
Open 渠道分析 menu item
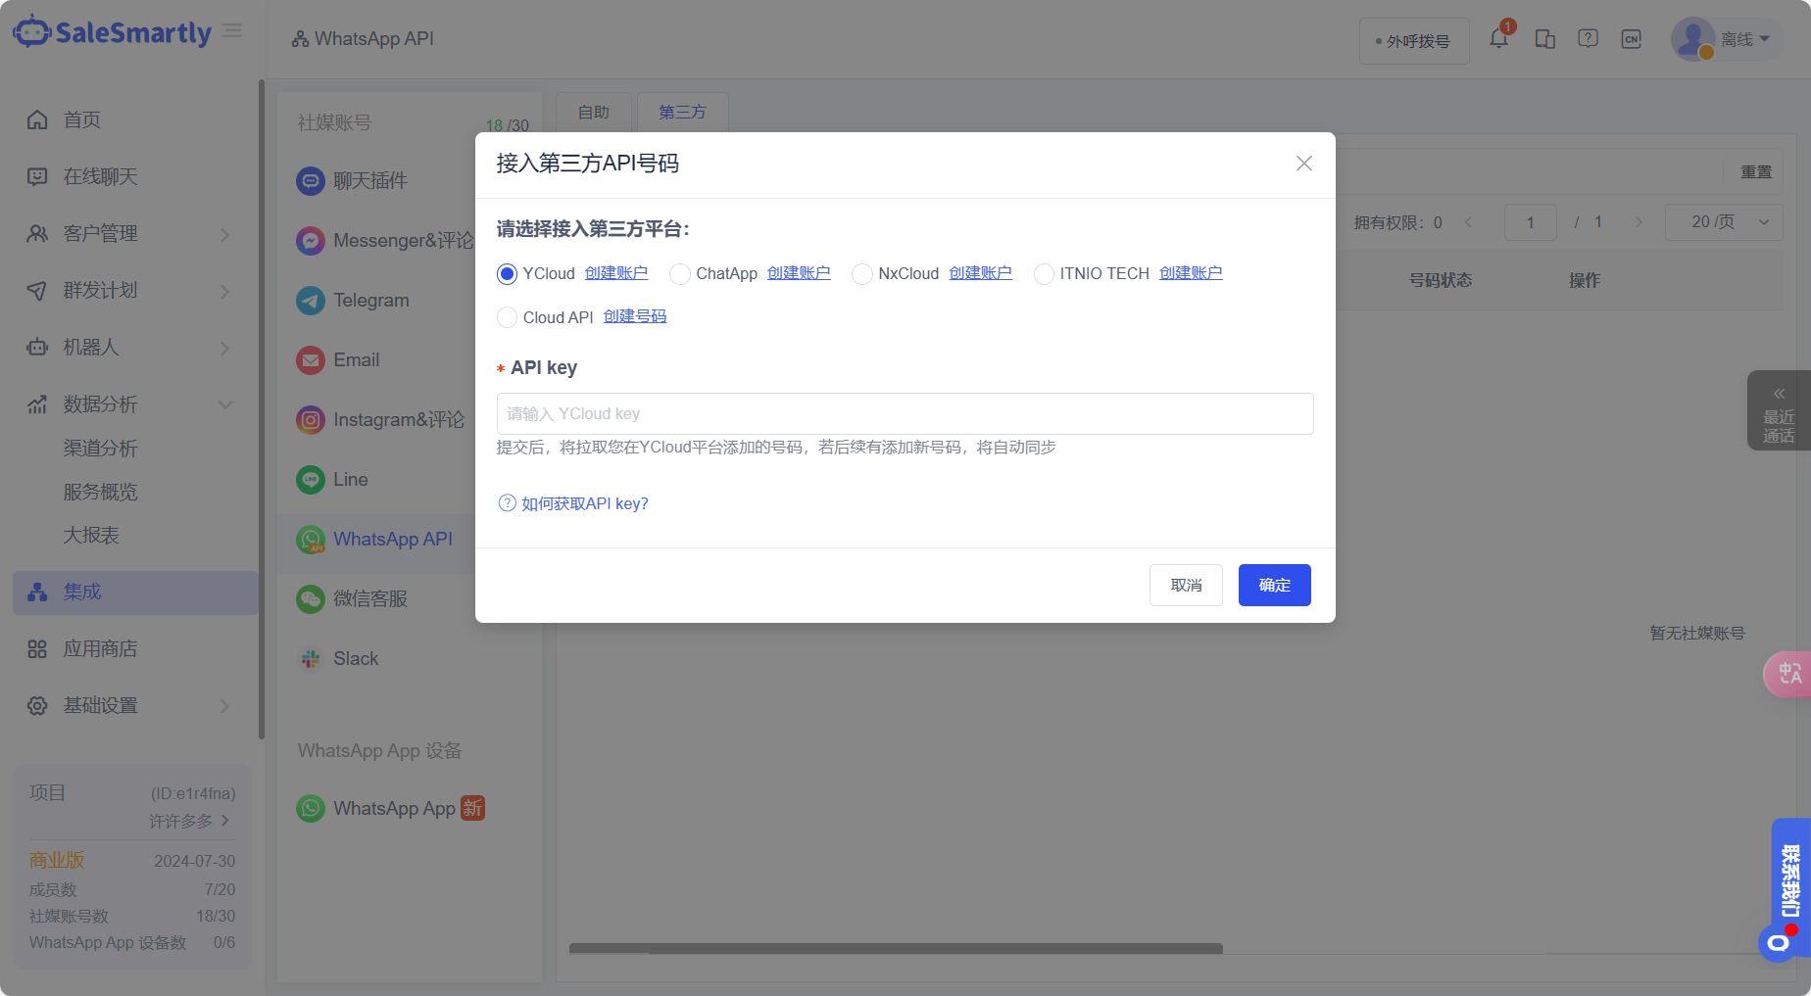[x=100, y=448]
